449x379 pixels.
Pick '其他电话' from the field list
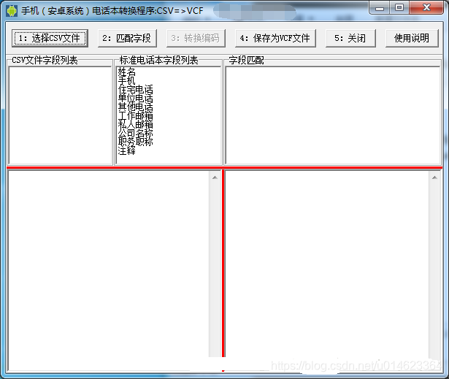pos(135,107)
